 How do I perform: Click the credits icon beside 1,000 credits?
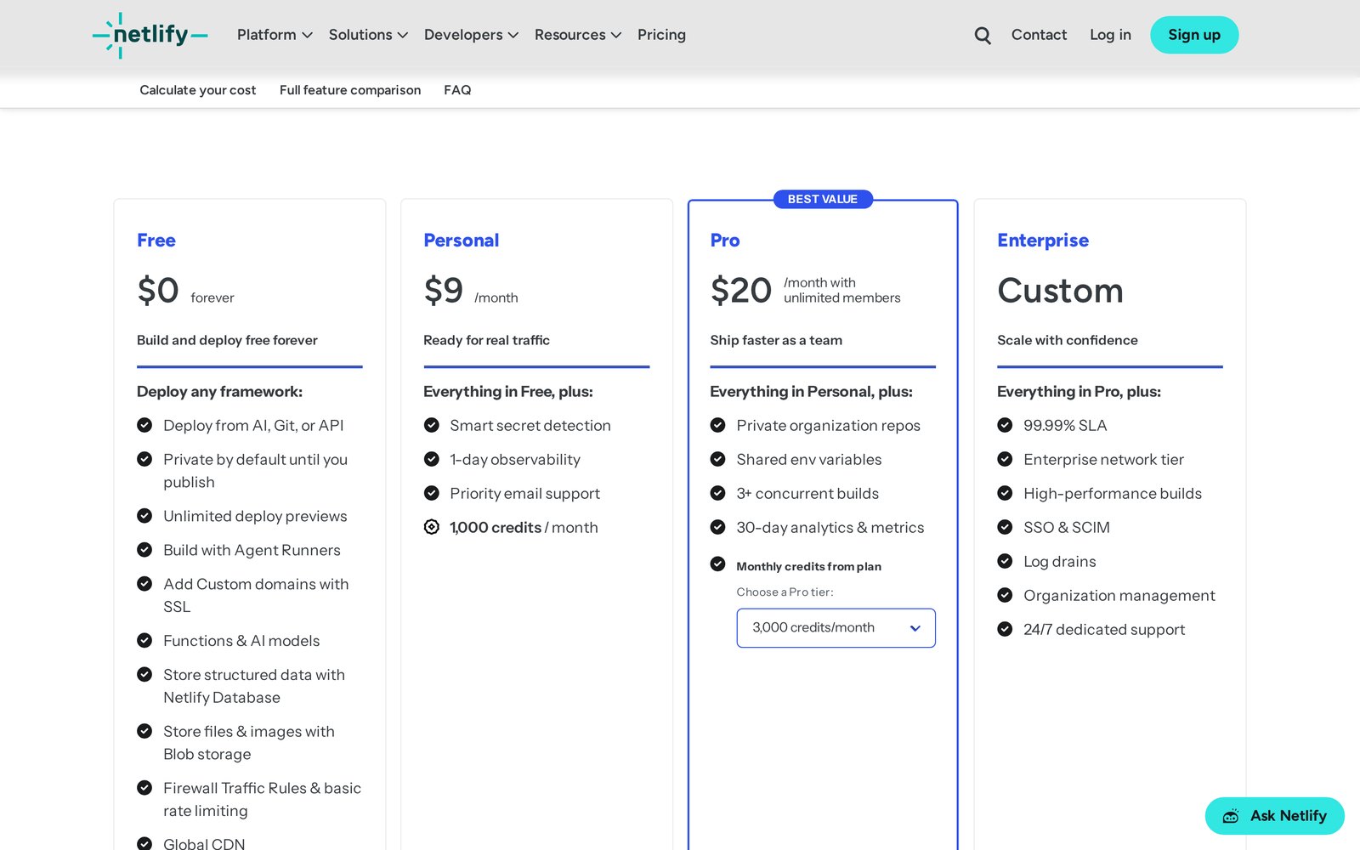click(x=432, y=527)
